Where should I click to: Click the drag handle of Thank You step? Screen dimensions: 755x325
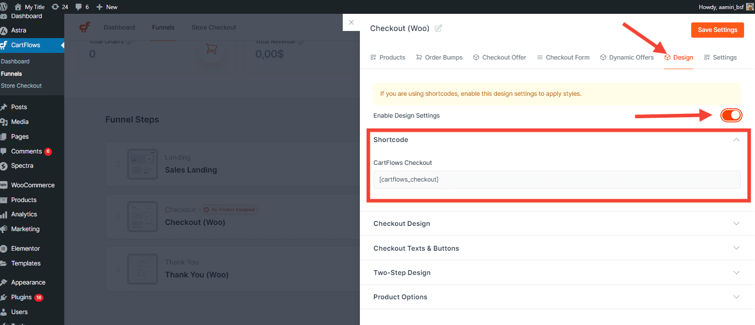(x=118, y=269)
